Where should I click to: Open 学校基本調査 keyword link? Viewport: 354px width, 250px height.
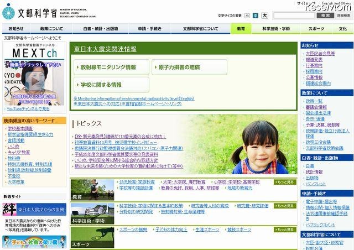click(20, 128)
